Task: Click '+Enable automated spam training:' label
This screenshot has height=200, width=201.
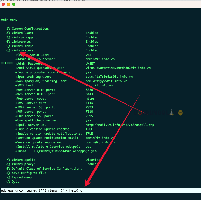Action: (44, 72)
